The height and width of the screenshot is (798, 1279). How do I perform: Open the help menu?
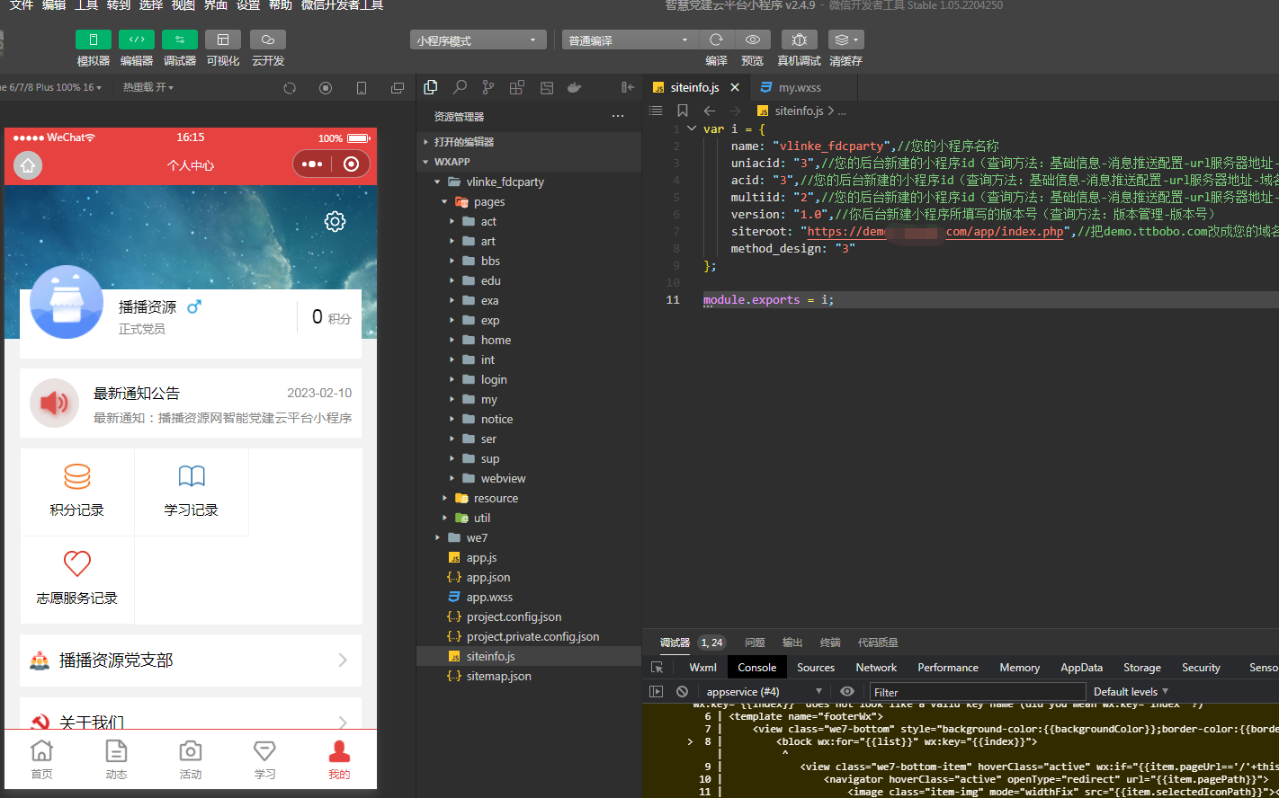coord(281,5)
